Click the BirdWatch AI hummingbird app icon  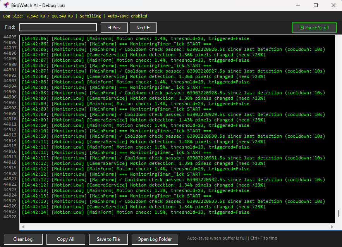coord(6,5)
